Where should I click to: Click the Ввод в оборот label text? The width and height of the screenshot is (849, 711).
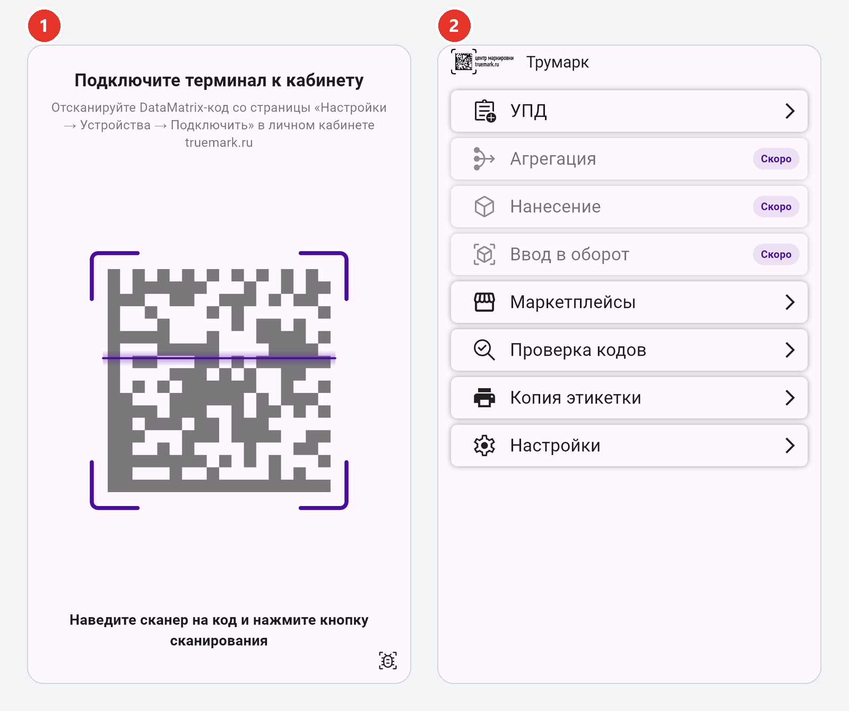click(569, 254)
